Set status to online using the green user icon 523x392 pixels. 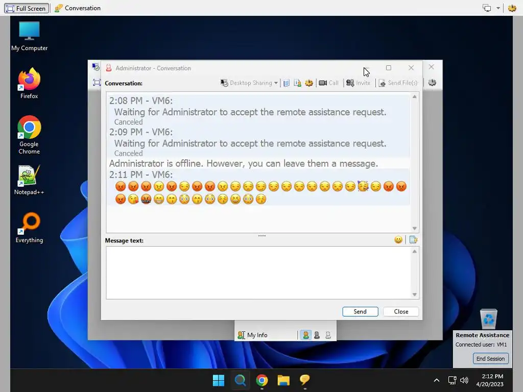305,335
